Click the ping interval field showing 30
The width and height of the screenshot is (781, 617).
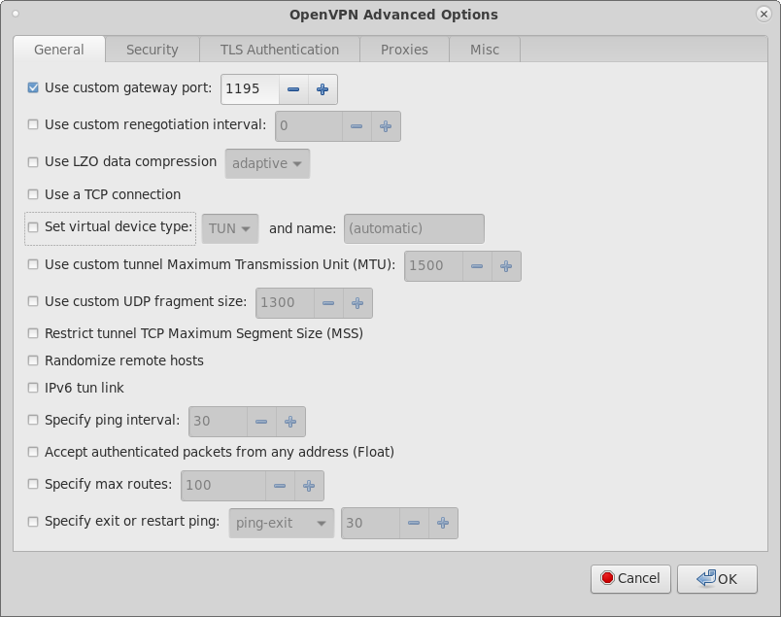pos(219,422)
